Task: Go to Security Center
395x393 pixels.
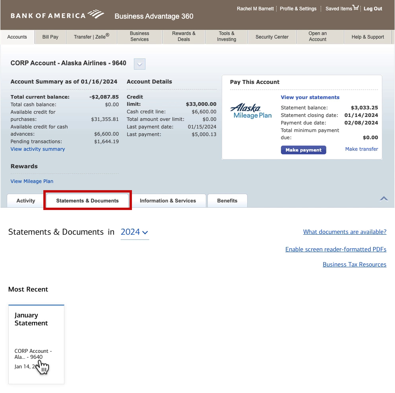Action: [272, 37]
